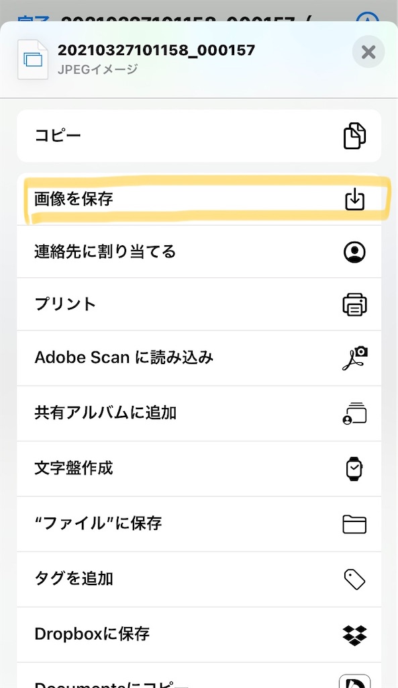Tap the folder icon for ファイルに保存
This screenshot has width=398, height=688.
pyautogui.click(x=354, y=523)
